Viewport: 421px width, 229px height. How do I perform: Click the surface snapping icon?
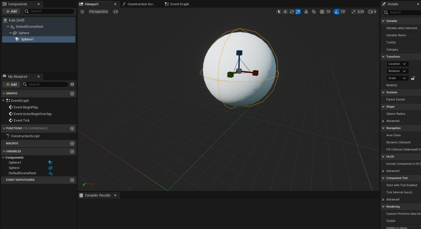pos(314,12)
